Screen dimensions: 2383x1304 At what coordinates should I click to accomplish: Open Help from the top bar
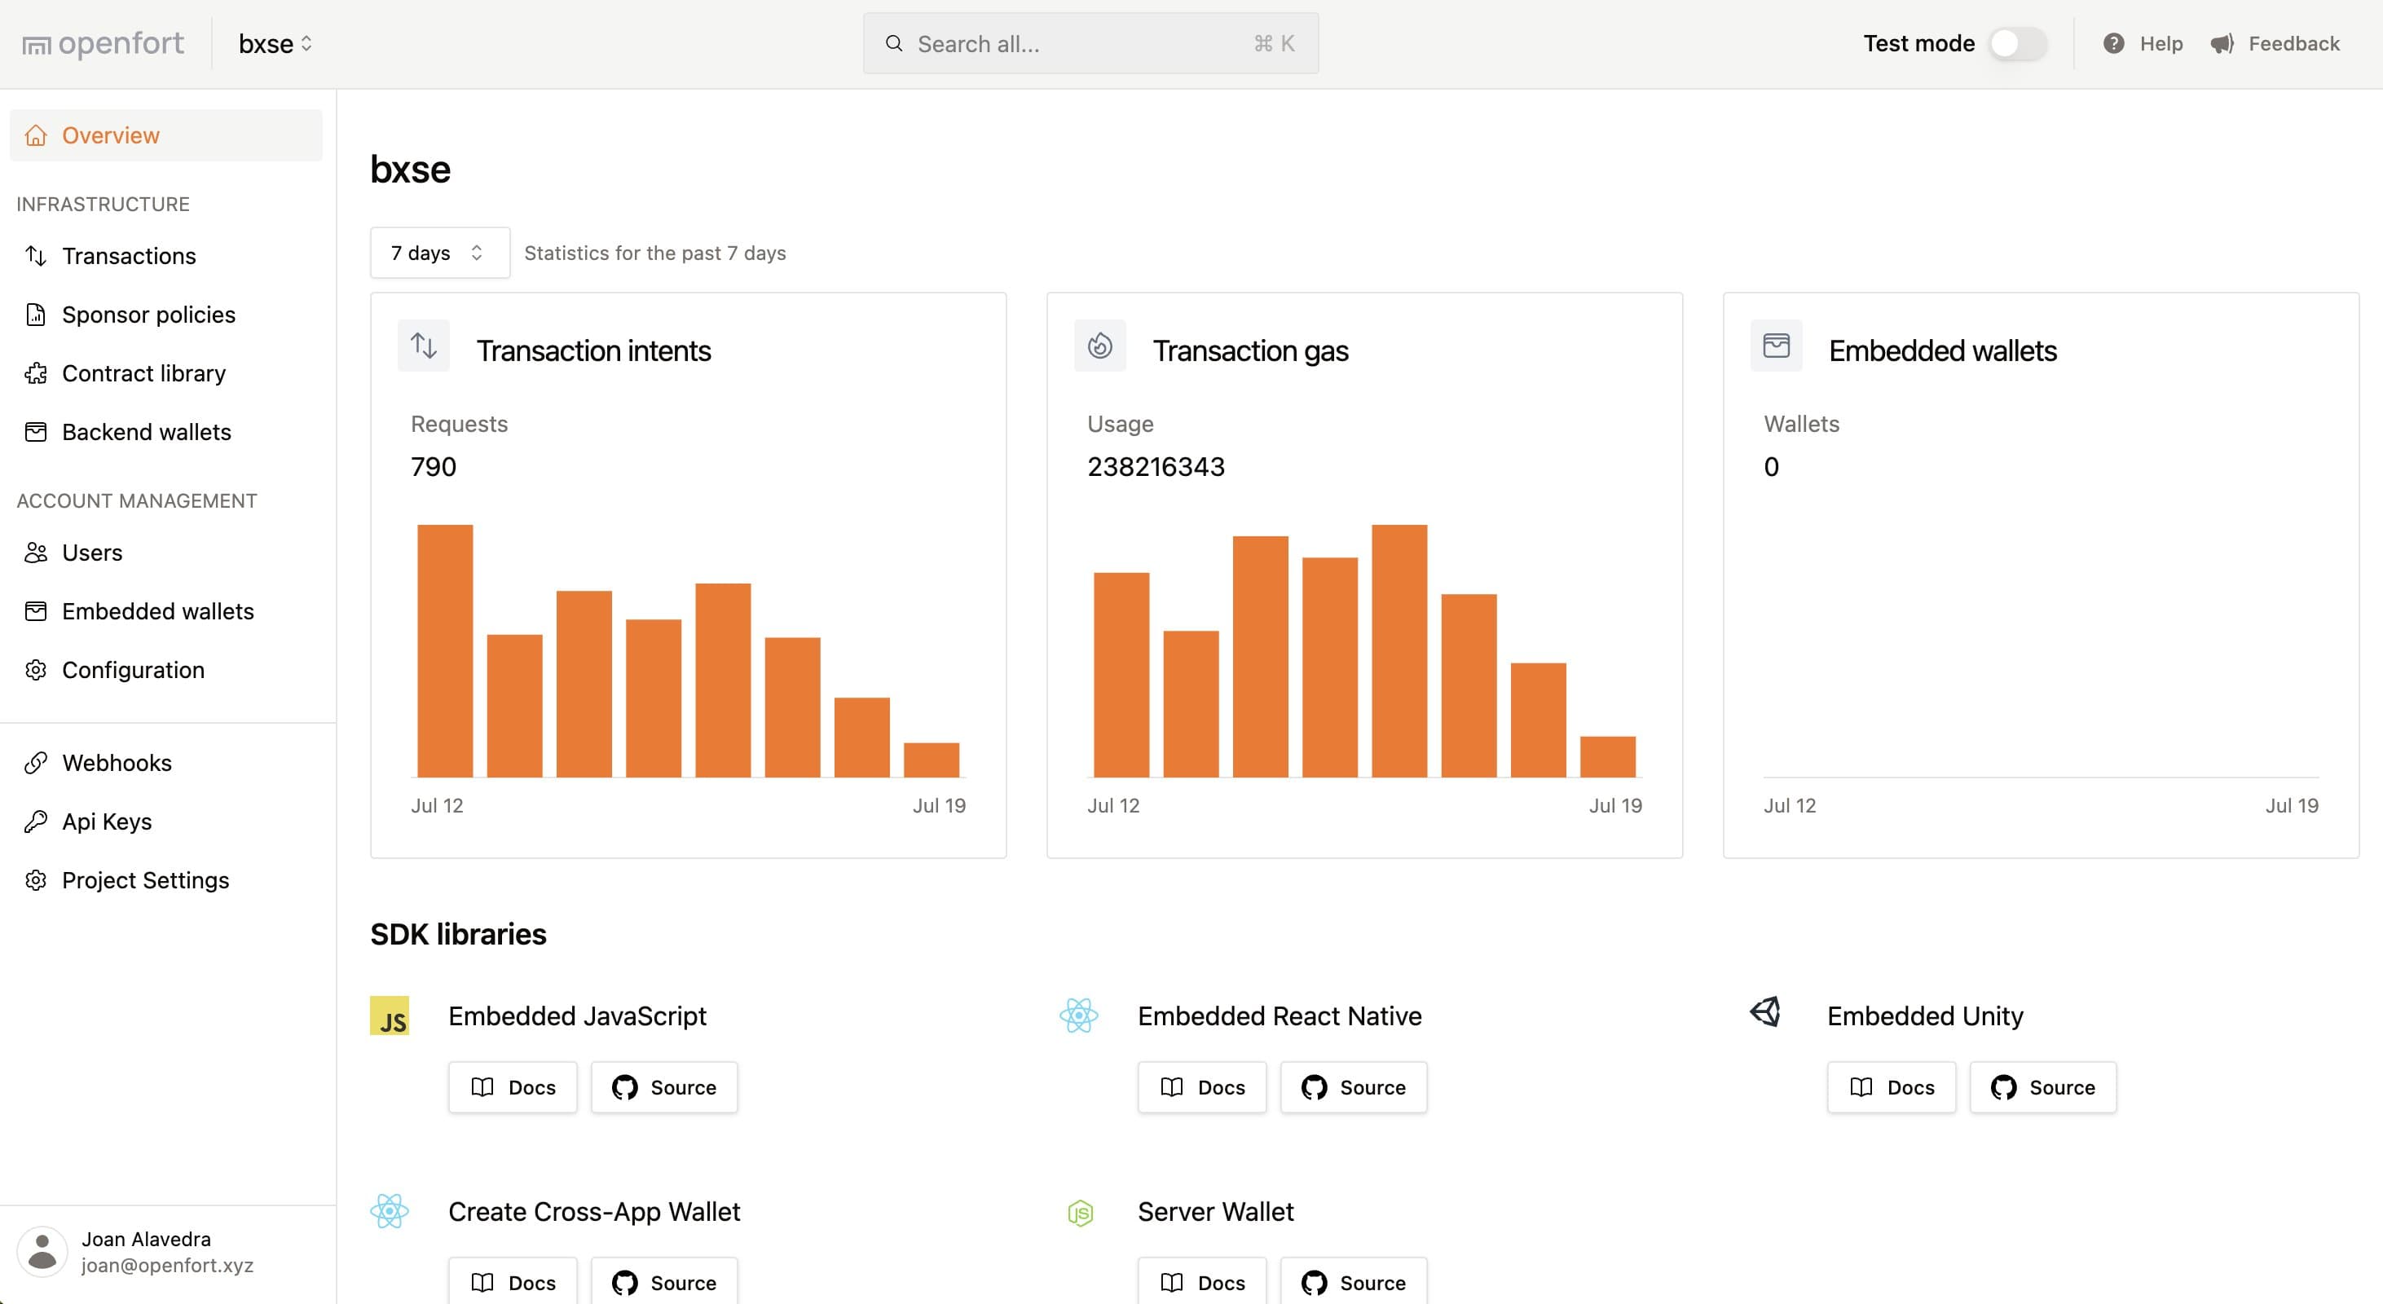(2143, 43)
